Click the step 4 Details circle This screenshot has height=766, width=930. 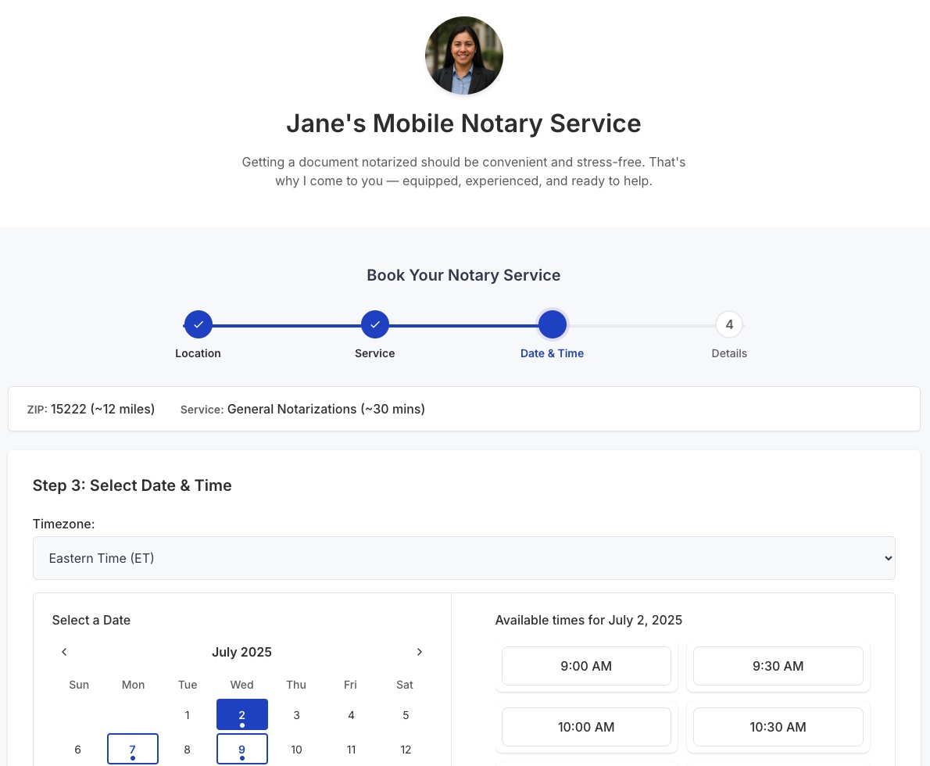pyautogui.click(x=729, y=324)
